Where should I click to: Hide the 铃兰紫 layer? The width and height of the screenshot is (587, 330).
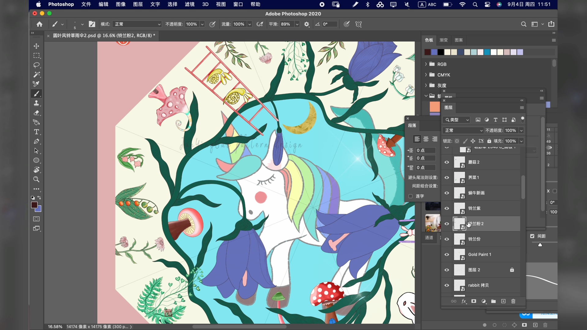[x=447, y=208]
